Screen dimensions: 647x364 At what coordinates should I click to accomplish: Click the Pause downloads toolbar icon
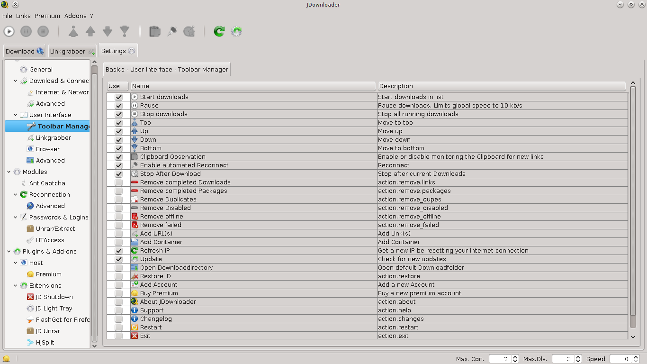26,31
